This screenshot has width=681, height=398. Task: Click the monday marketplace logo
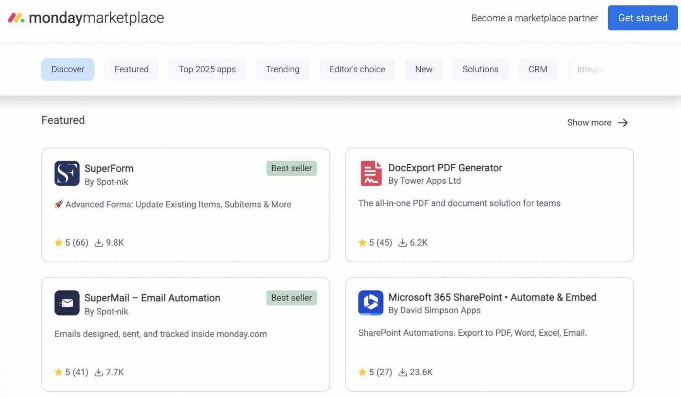[x=86, y=18]
